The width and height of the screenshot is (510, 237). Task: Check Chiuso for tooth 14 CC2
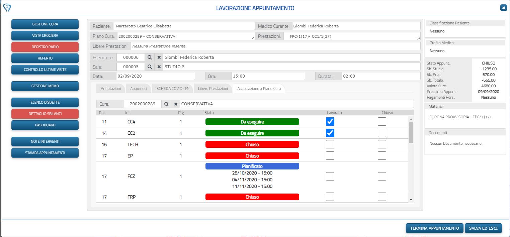pyautogui.click(x=382, y=133)
